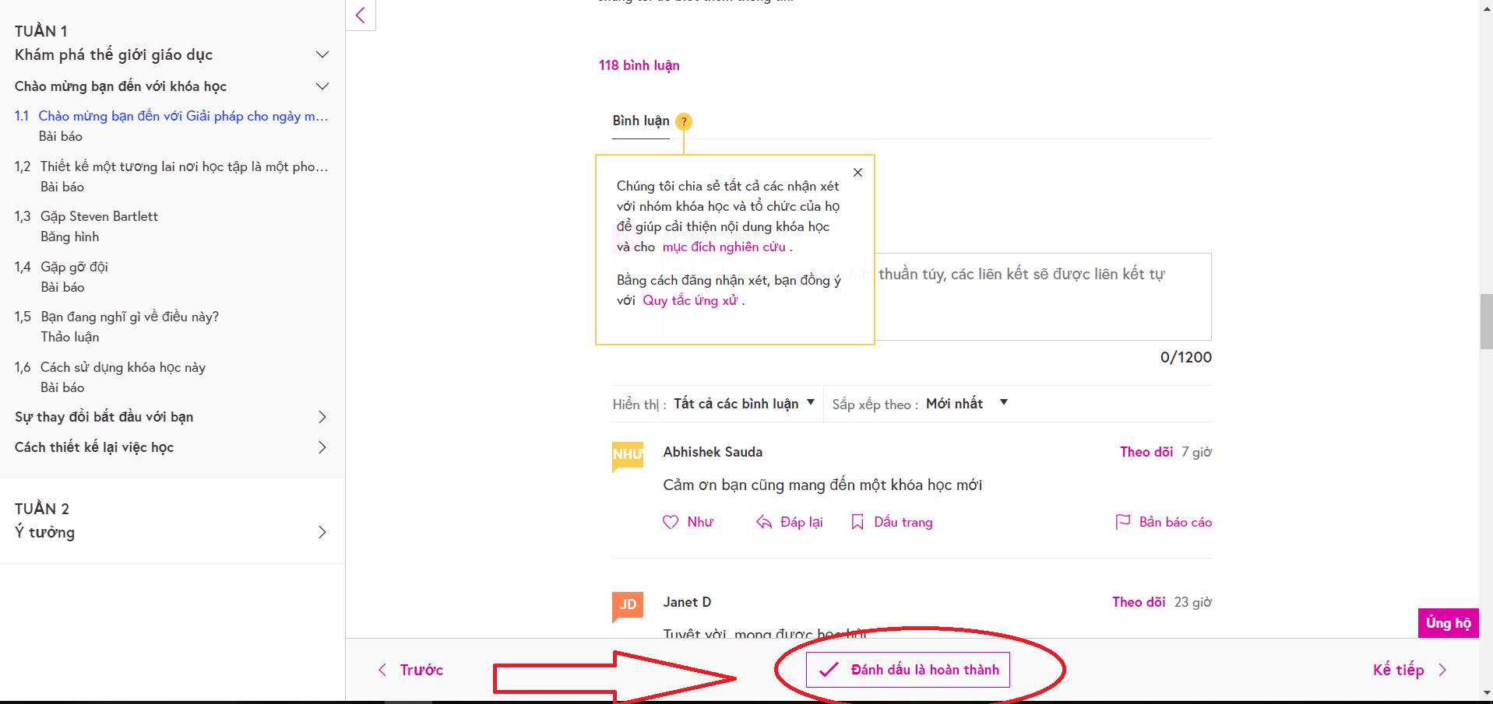Click the reply arrow icon under Abhishek's comment

(x=764, y=522)
